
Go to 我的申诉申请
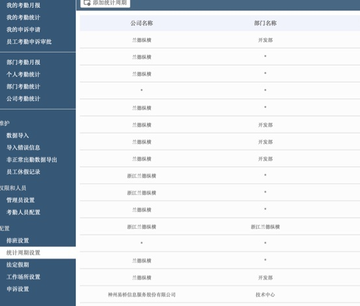tap(23, 30)
